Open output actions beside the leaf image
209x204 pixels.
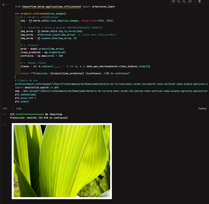click(x=4, y=125)
